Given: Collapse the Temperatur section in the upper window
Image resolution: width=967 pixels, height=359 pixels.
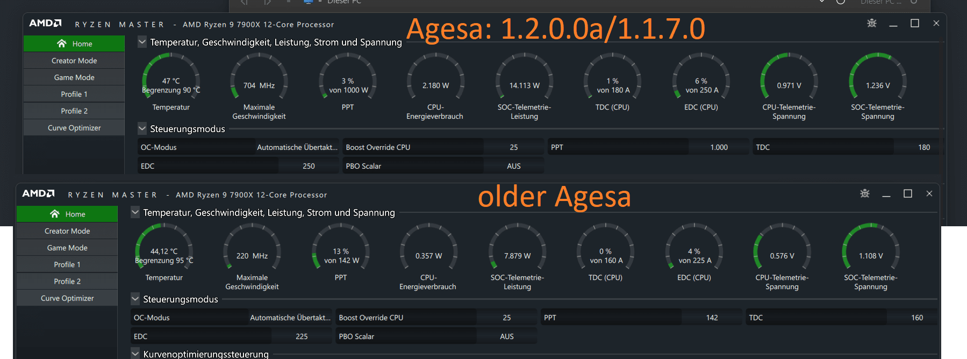Looking at the screenshot, I should click(x=142, y=41).
